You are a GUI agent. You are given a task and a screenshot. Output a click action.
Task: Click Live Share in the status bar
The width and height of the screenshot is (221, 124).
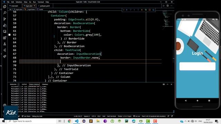pos(26,116)
